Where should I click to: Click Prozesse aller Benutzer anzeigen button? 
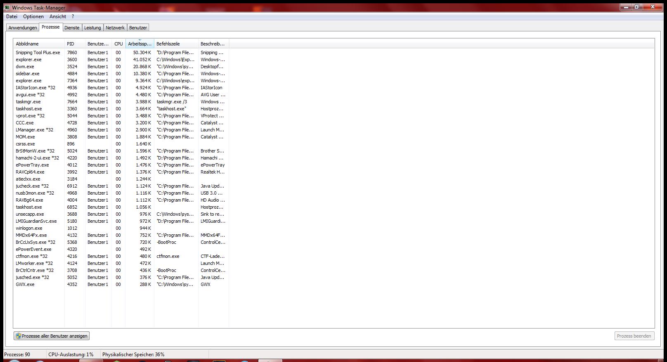52,336
